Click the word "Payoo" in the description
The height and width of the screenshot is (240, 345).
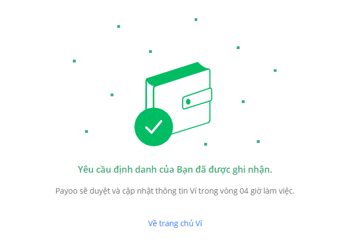66,191
